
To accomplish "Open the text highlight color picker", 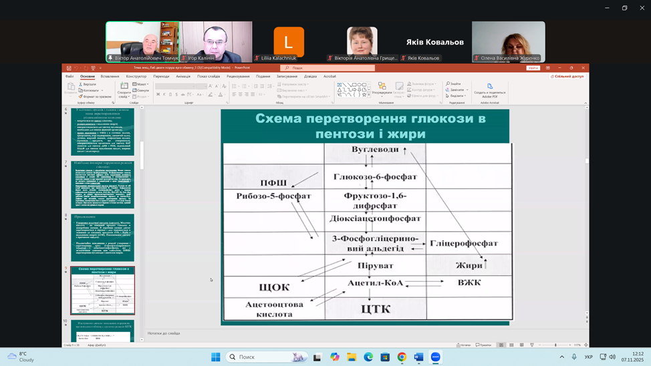I will pyautogui.click(x=211, y=94).
